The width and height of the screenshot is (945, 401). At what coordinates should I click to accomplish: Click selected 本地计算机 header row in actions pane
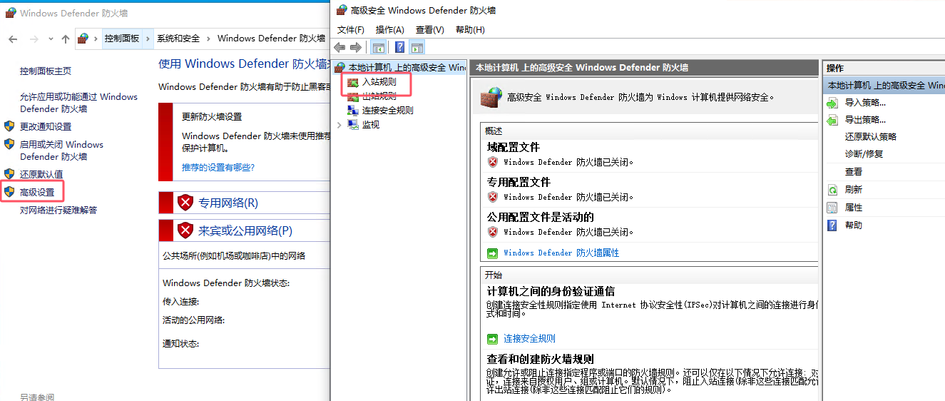point(884,85)
